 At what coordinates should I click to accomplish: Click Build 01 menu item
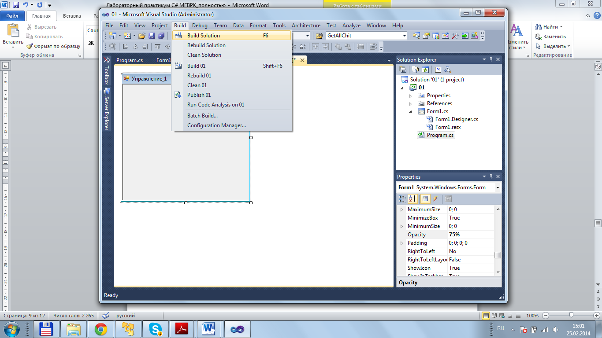coord(231,66)
